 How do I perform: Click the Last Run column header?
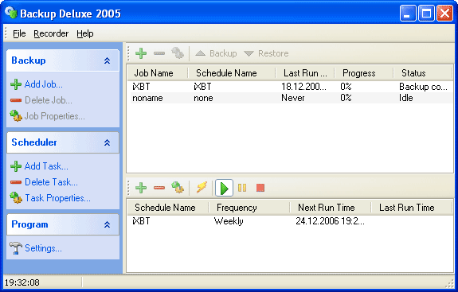click(305, 73)
